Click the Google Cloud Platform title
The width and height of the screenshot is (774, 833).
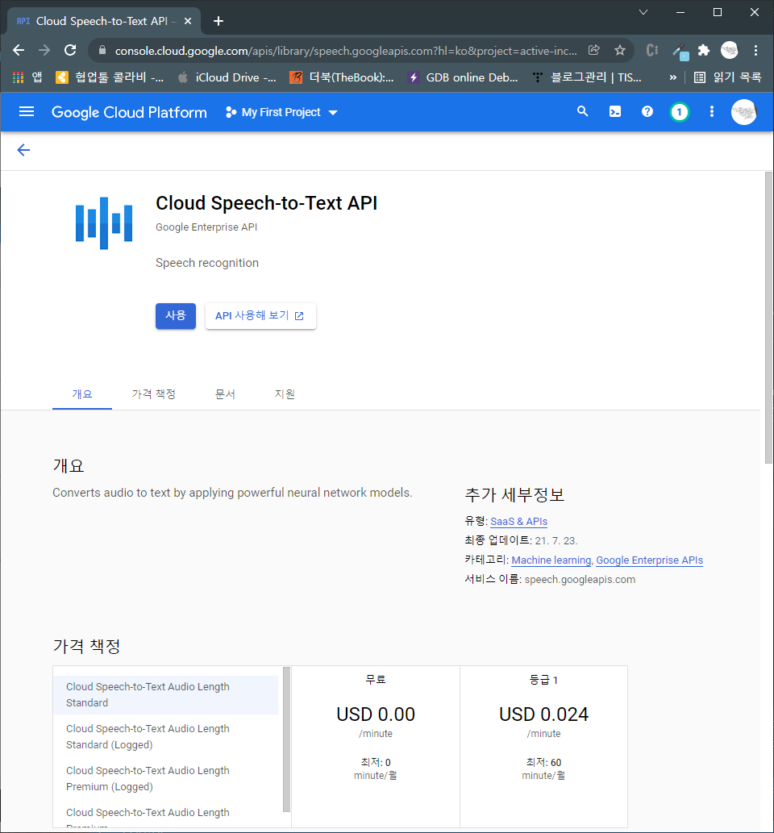(x=129, y=112)
